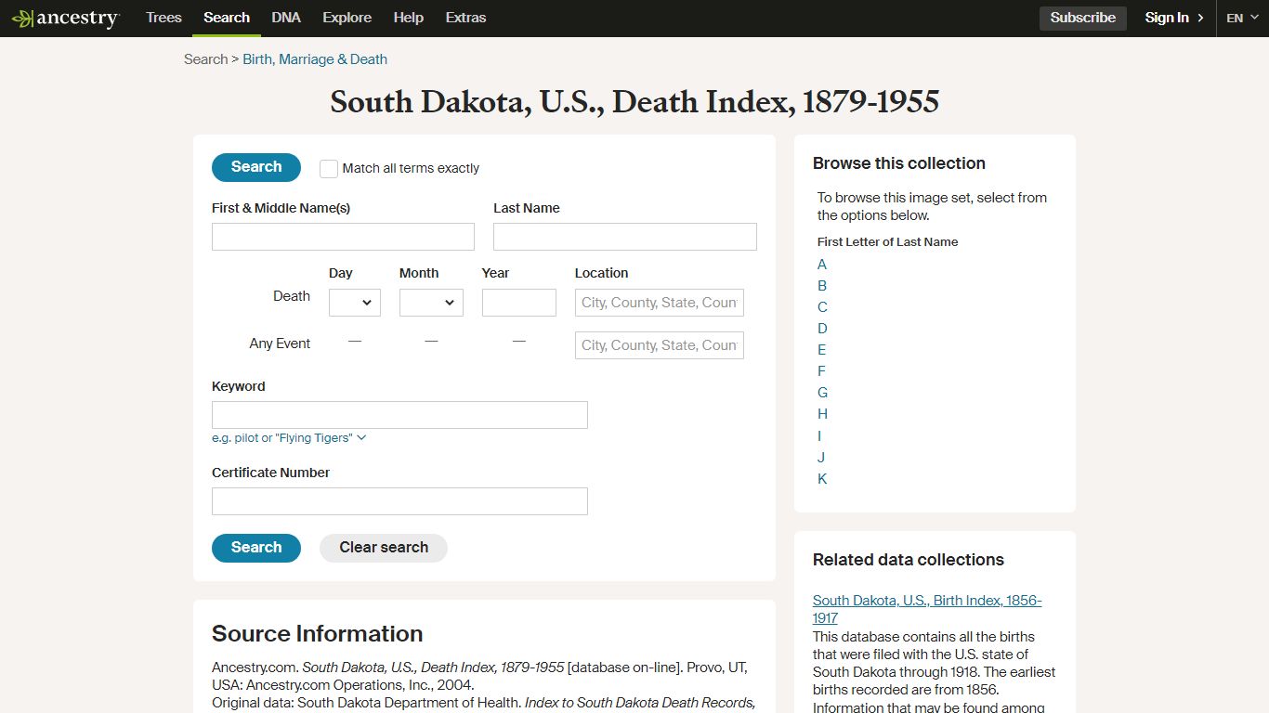Image resolution: width=1269 pixels, height=713 pixels.
Task: Focus the Any Event Location field
Action: (660, 345)
